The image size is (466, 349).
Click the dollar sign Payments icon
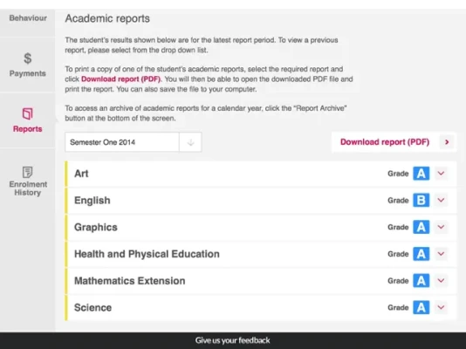coord(28,58)
